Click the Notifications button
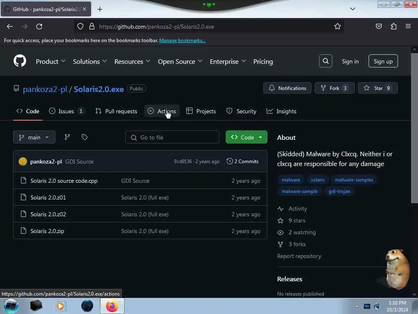The width and height of the screenshot is (418, 314). 287,88
